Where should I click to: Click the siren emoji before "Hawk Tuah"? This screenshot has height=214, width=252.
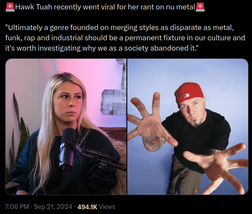pyautogui.click(x=10, y=7)
